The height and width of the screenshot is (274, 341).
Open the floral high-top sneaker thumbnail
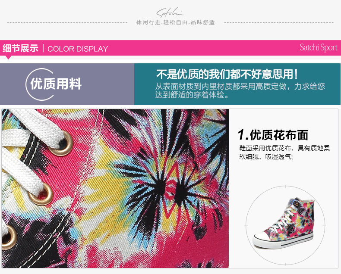pos(285,225)
